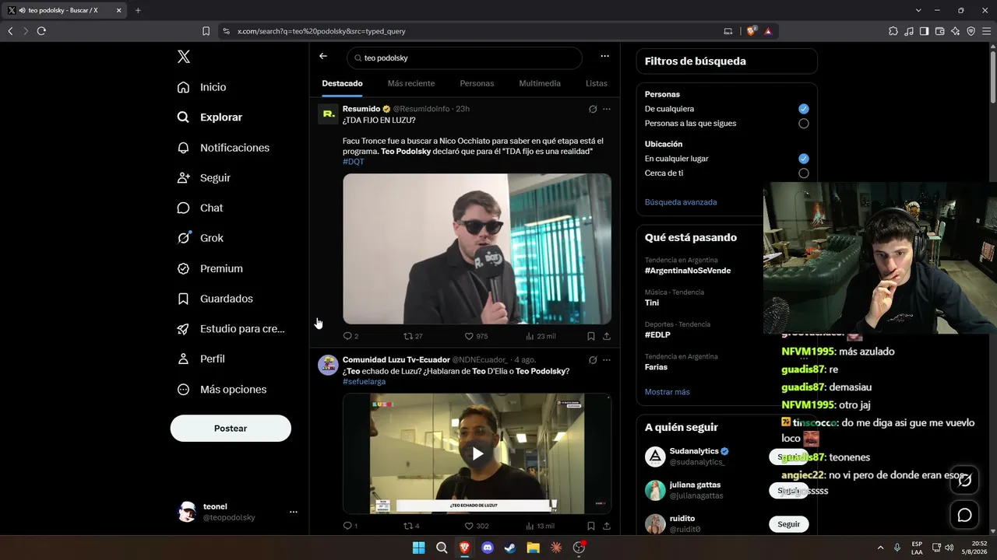This screenshot has height=560, width=997.
Task: Switch to the Más reciente tab
Action: coord(411,83)
